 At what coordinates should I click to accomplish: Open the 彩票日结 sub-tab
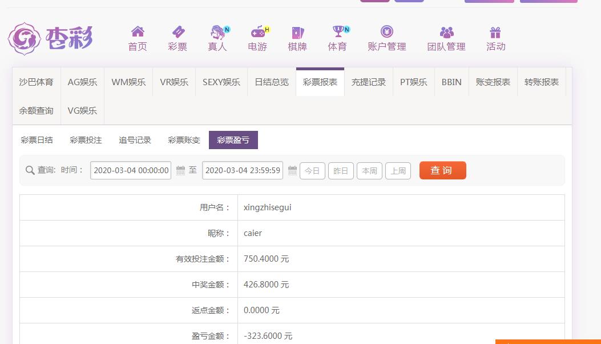click(37, 140)
